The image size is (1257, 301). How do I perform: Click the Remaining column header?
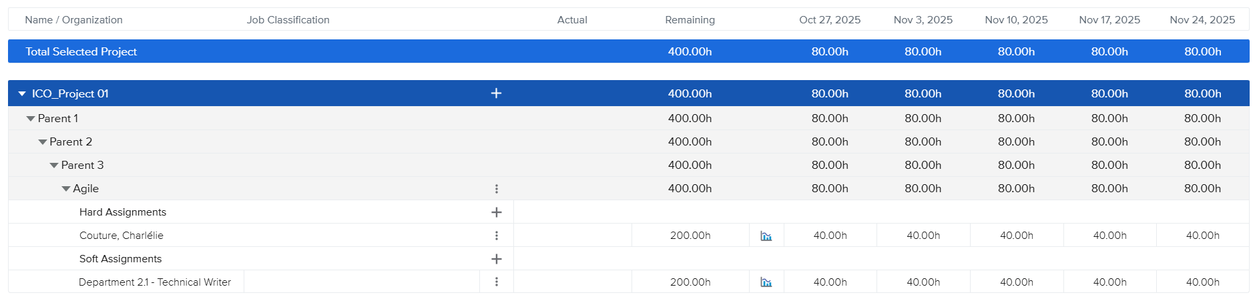point(690,20)
